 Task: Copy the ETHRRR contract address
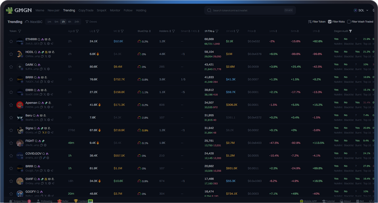coord(41,44)
